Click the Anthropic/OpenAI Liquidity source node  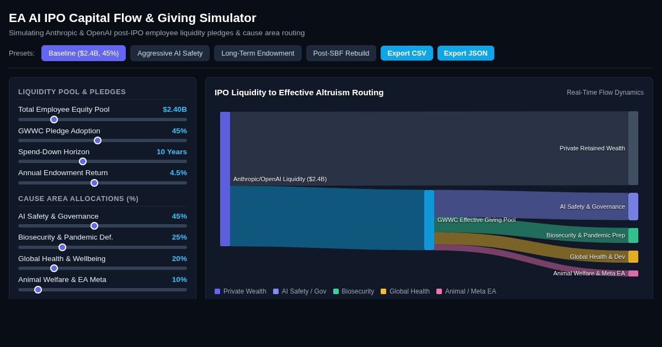[225, 179]
